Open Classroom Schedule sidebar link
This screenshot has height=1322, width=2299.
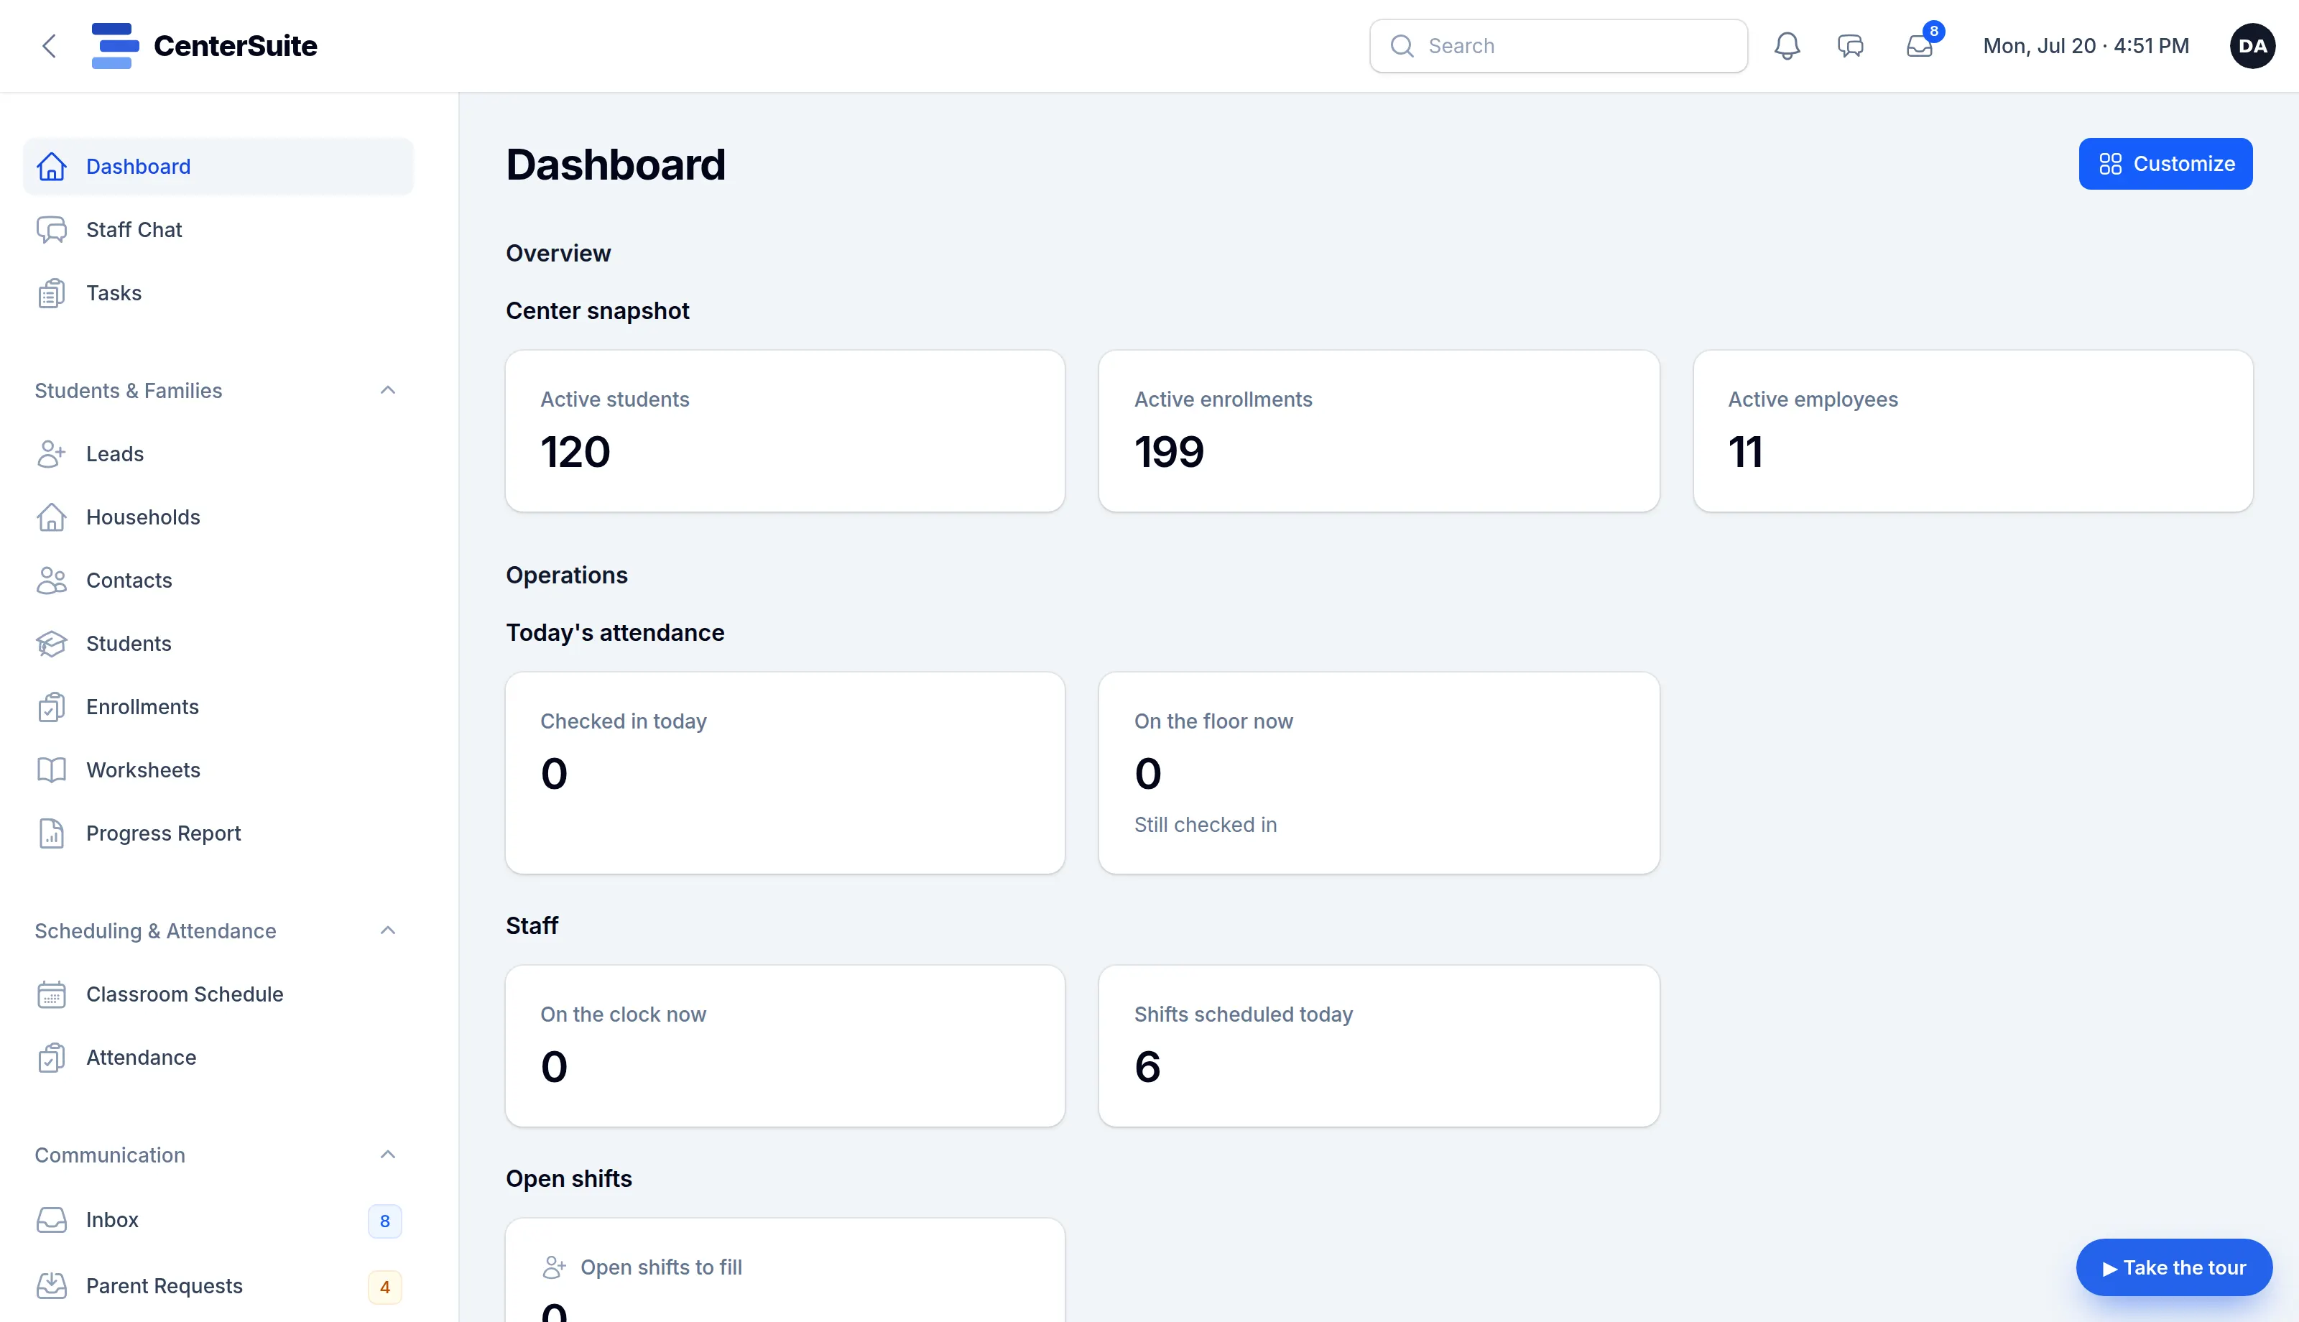click(x=218, y=994)
